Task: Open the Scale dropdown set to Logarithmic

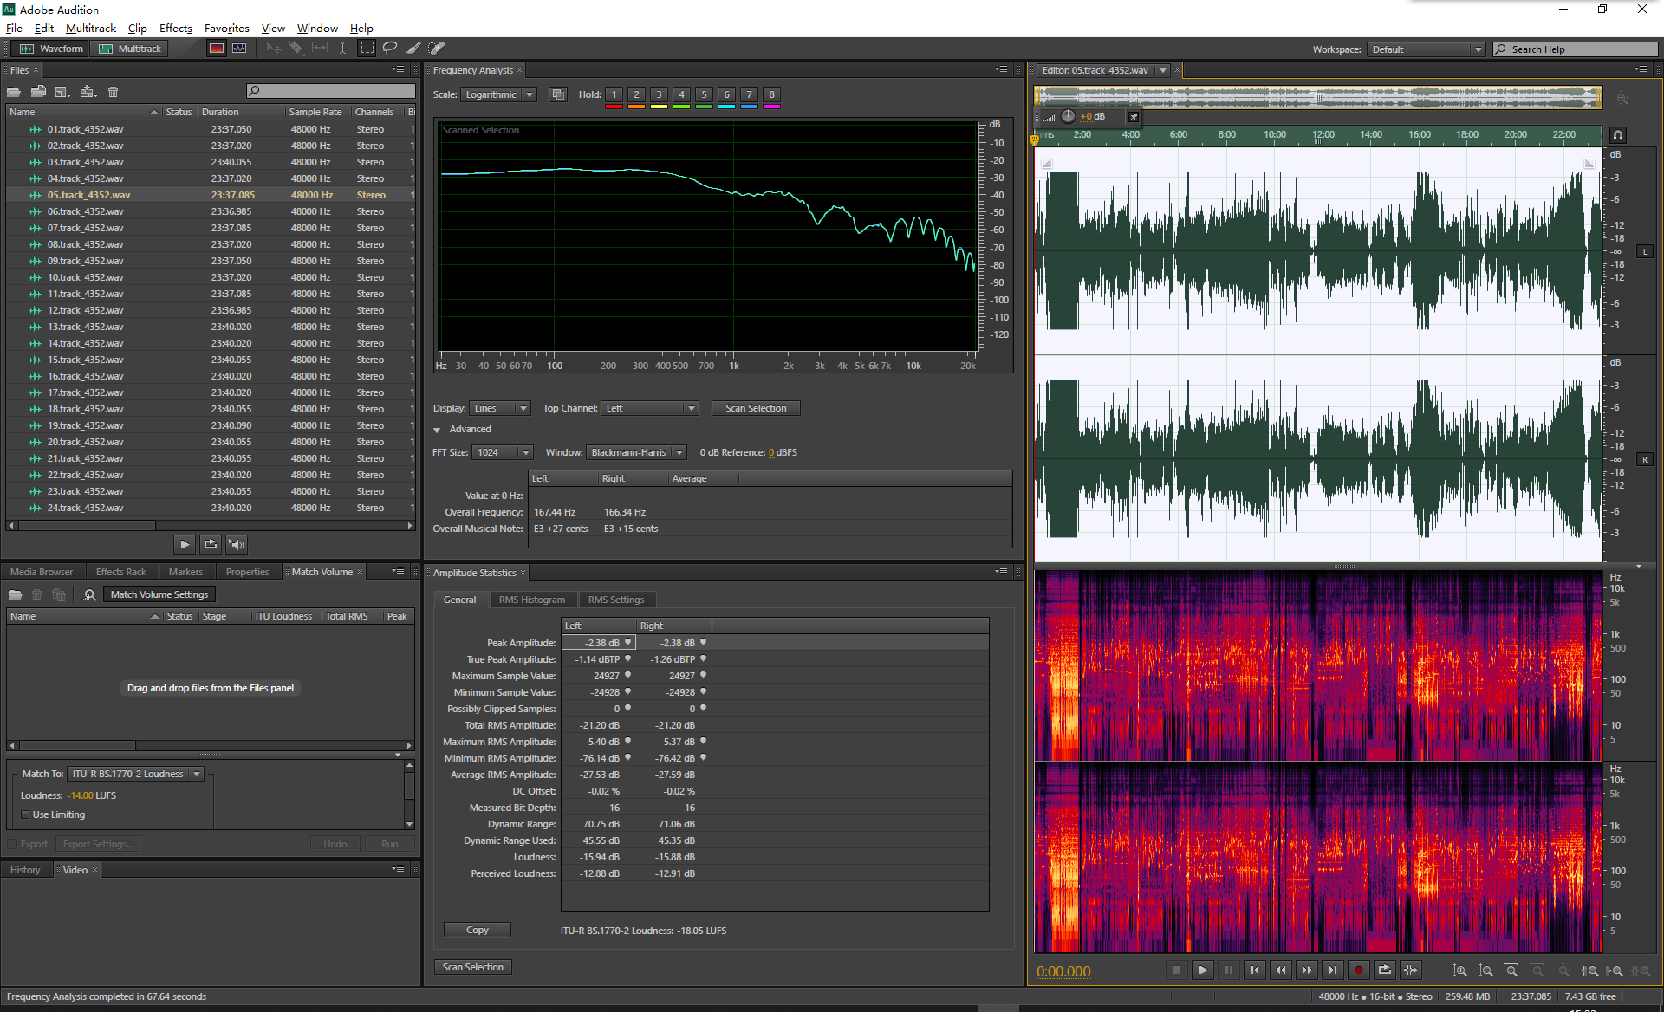Action: tap(498, 94)
